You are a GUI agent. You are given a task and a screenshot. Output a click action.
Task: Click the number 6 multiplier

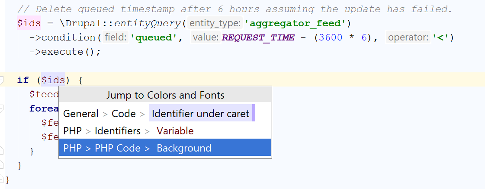(x=364, y=37)
